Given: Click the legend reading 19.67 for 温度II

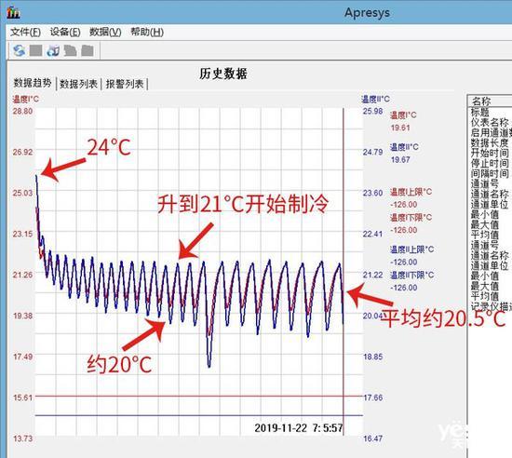Looking at the screenshot, I should click(400, 159).
